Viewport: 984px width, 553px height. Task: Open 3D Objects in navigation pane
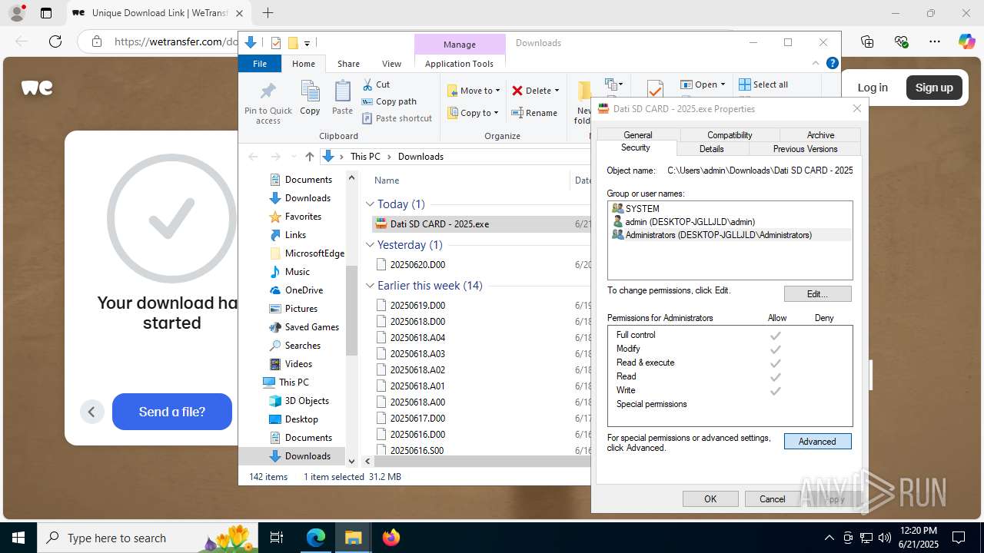307,401
